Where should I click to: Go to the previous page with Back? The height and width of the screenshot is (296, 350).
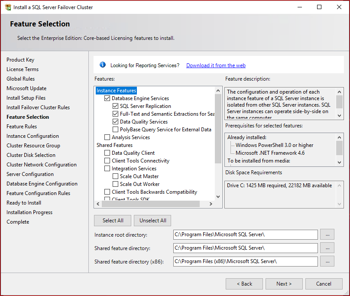tap(244, 284)
